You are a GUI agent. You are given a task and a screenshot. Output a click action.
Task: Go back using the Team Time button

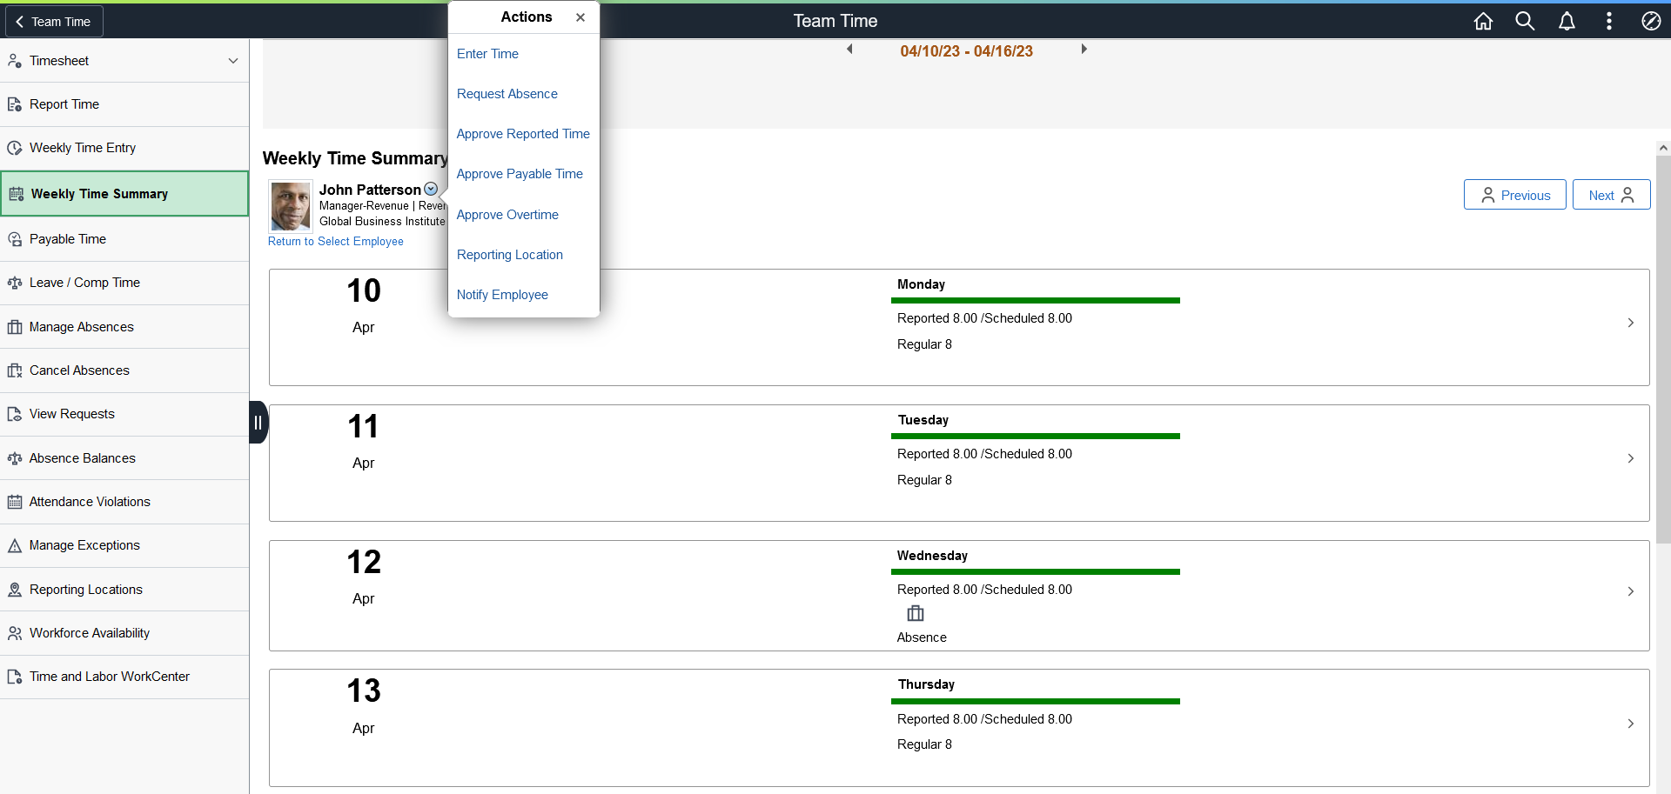pyautogui.click(x=54, y=22)
